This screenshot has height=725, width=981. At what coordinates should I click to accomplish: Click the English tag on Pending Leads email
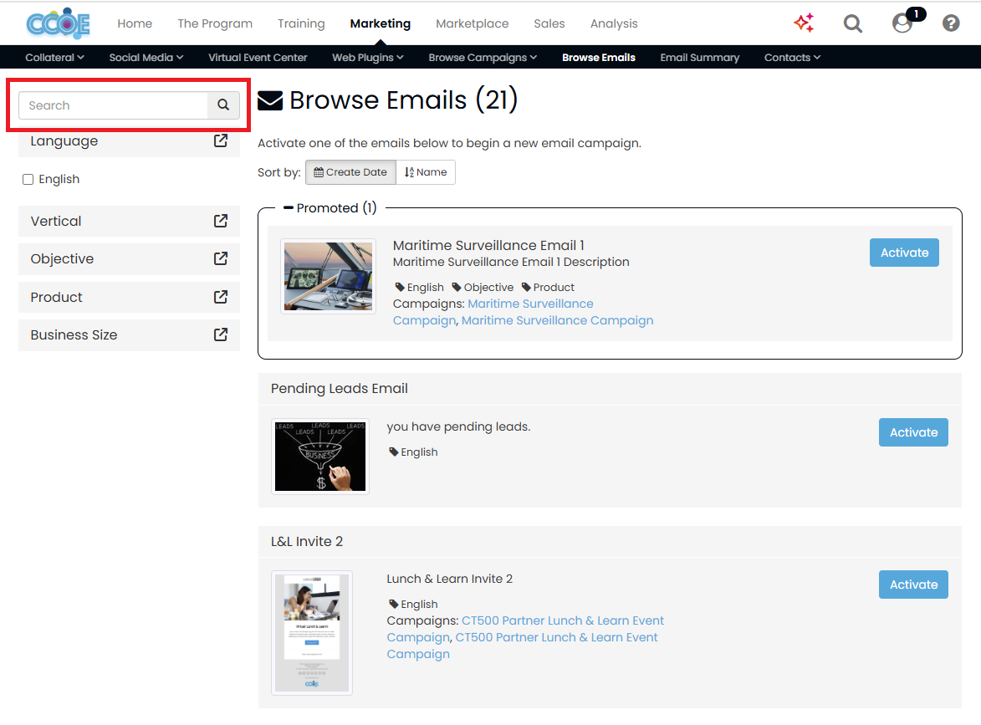[x=413, y=452]
